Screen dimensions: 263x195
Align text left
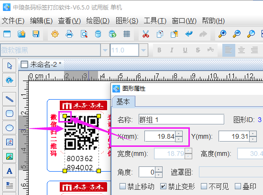click(229, 50)
